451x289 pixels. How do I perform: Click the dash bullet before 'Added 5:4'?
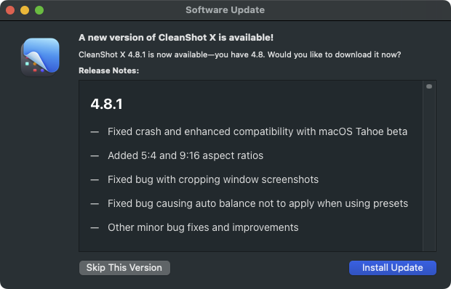point(95,156)
